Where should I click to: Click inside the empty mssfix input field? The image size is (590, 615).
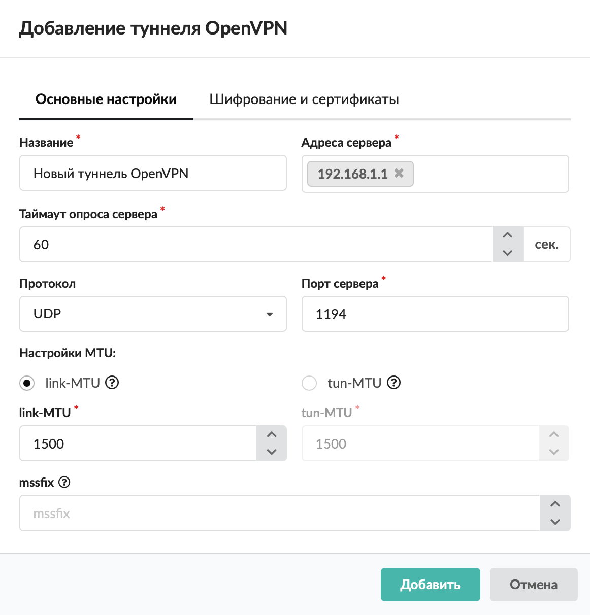click(280, 513)
